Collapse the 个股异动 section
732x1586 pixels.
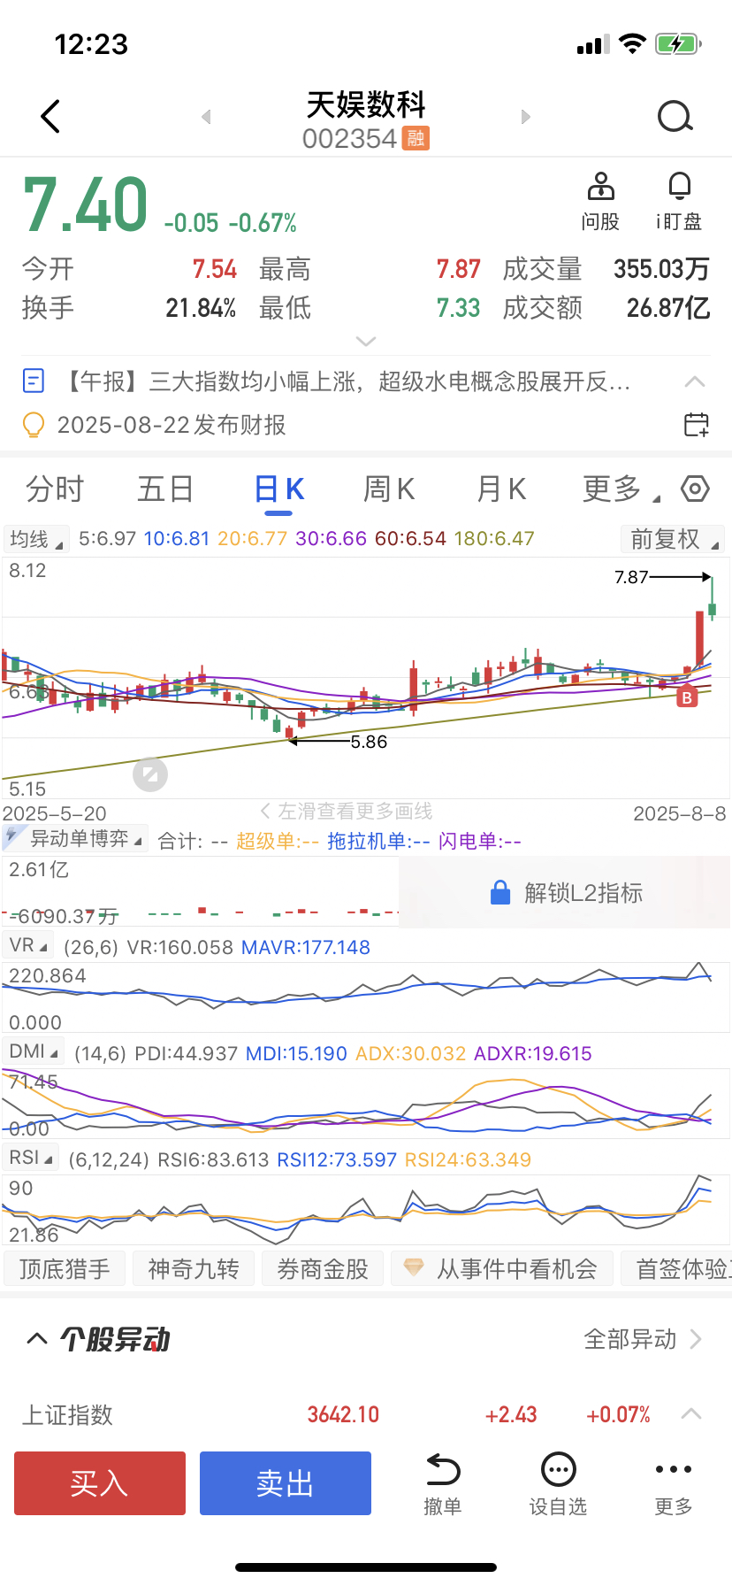36,1338
